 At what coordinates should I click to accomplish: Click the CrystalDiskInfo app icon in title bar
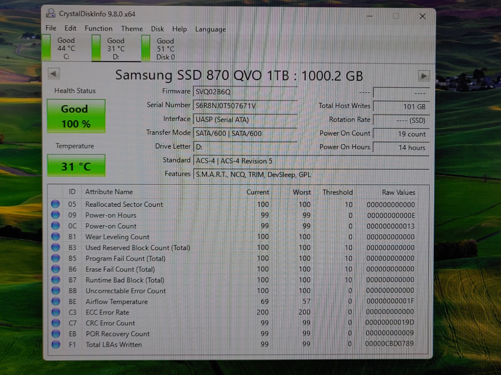51,13
